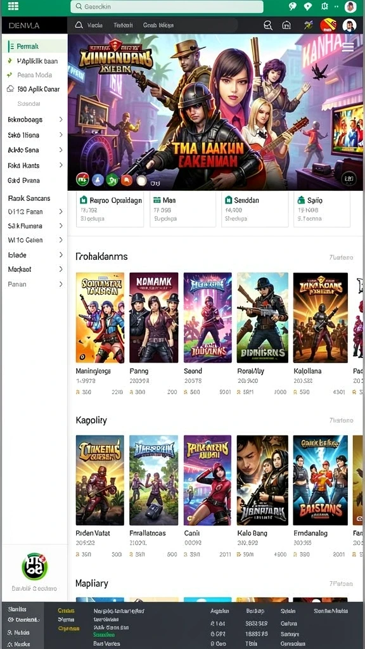
Task: Open the round red badge icon near avatar
Action: [x=328, y=25]
